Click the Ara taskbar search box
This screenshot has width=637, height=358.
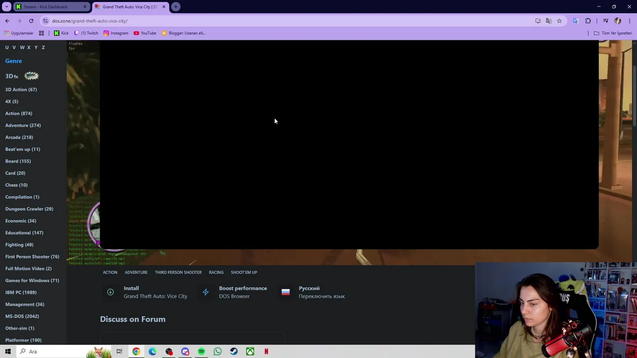(x=65, y=352)
